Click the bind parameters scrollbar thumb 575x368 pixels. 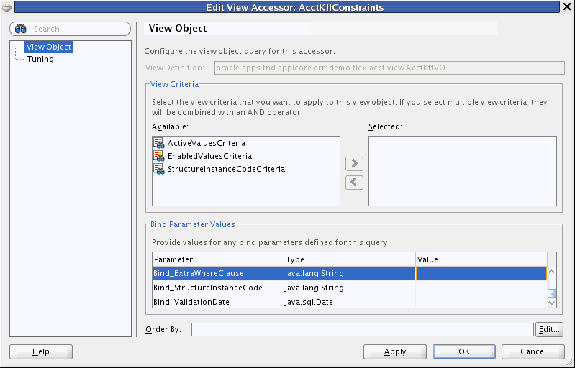coord(551,293)
